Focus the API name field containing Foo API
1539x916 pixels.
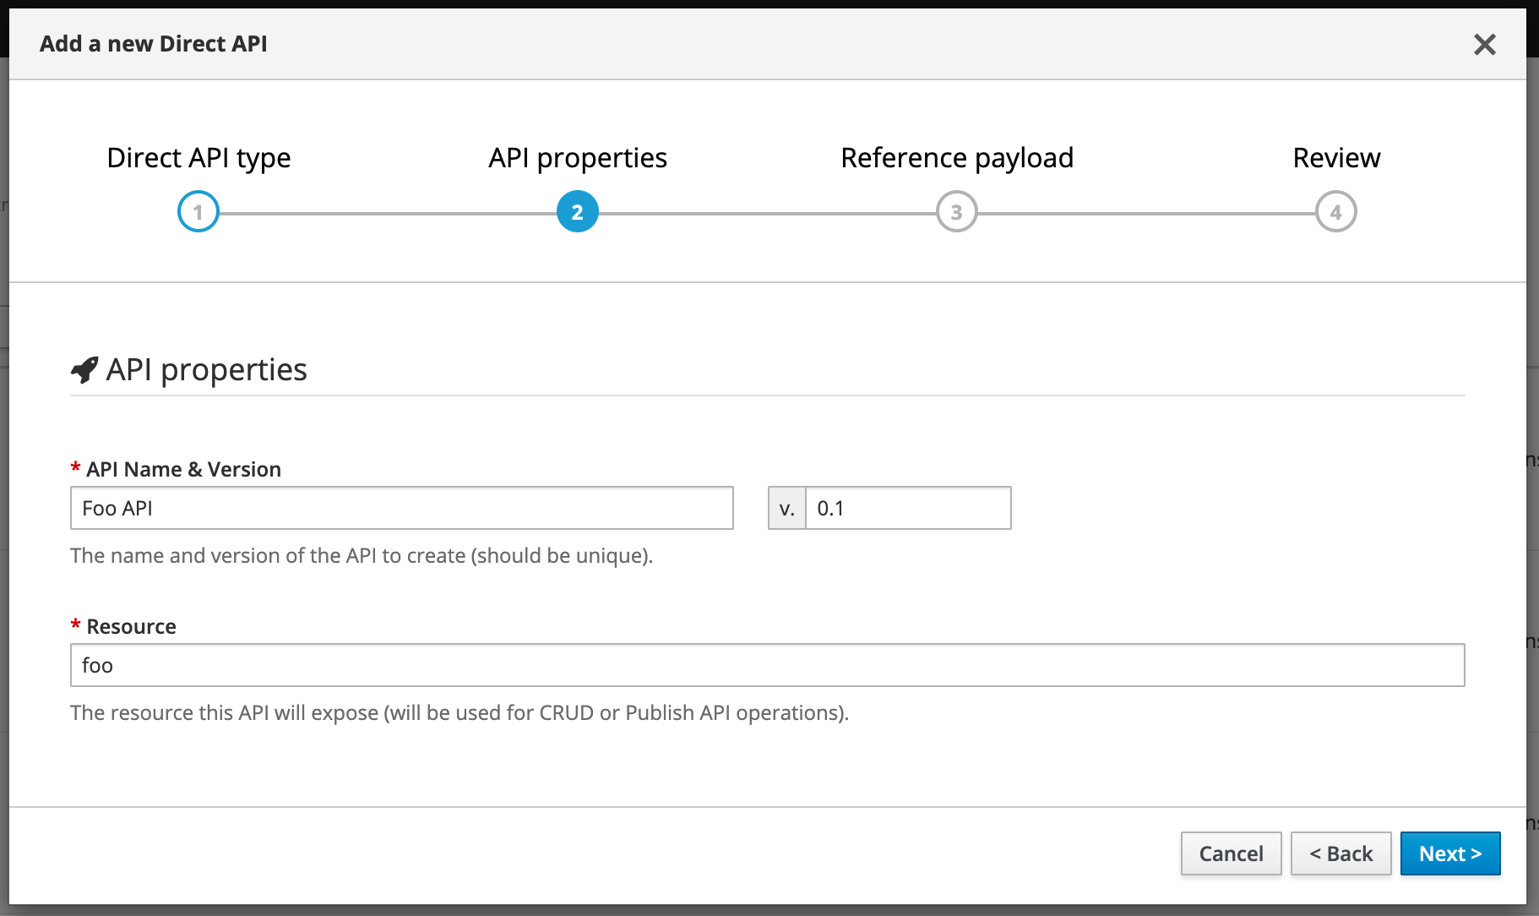[x=402, y=508]
